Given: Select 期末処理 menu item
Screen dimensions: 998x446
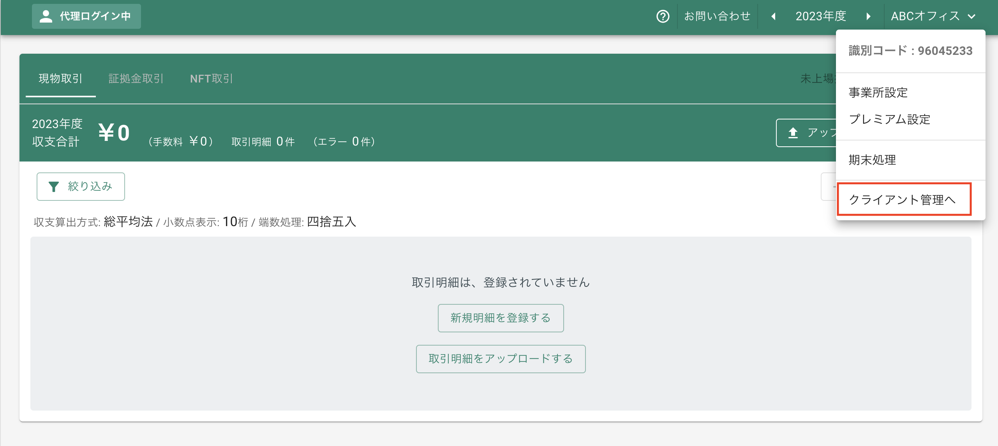Looking at the screenshot, I should click(910, 160).
